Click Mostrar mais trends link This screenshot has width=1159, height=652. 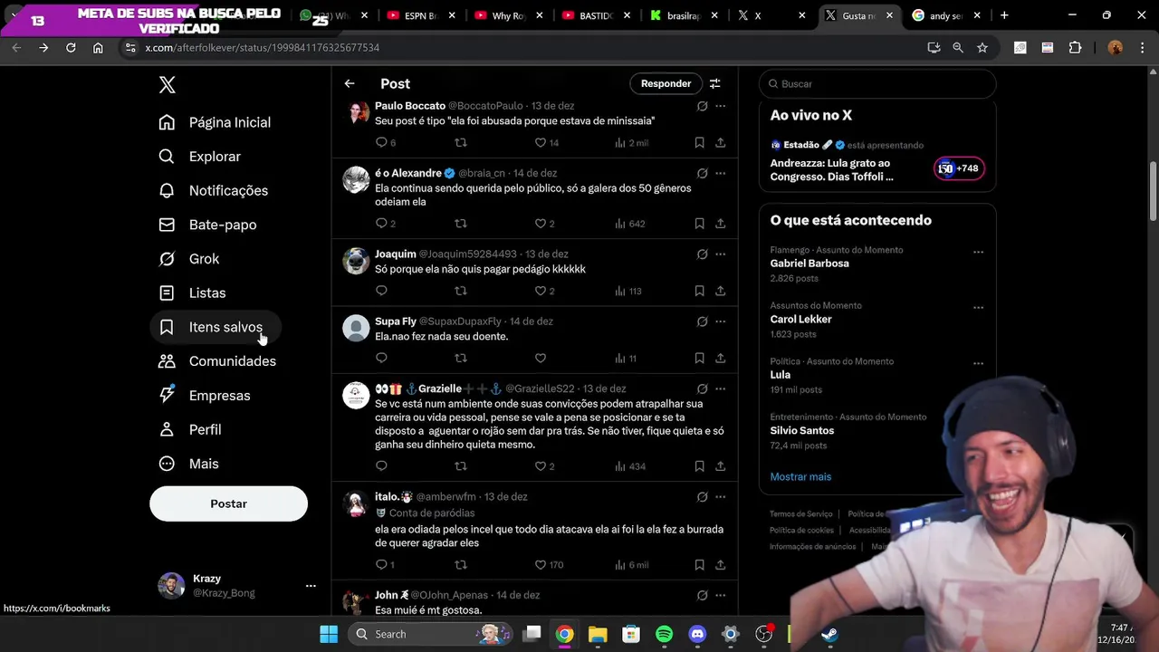(800, 476)
